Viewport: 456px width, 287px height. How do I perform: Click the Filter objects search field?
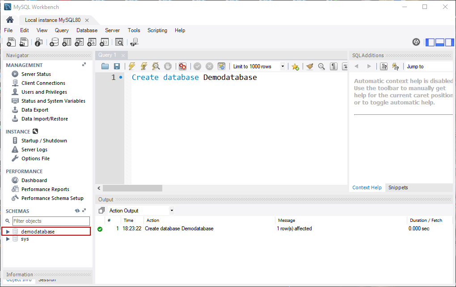pyautogui.click(x=51, y=221)
